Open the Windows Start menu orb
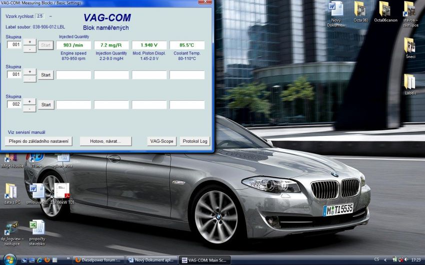The width and height of the screenshot is (425, 265). click(9, 260)
